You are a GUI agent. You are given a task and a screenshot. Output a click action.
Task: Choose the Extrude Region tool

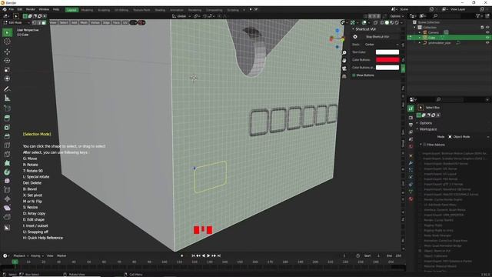(7, 118)
